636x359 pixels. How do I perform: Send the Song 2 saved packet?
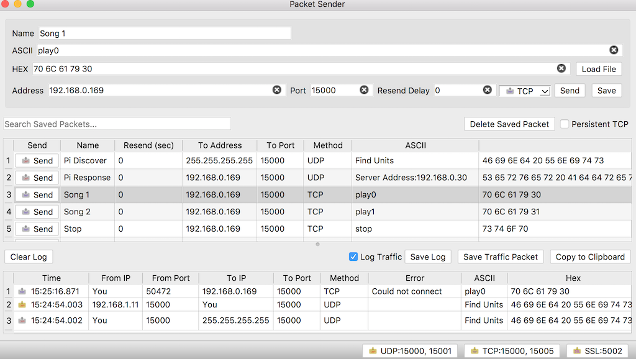click(37, 212)
